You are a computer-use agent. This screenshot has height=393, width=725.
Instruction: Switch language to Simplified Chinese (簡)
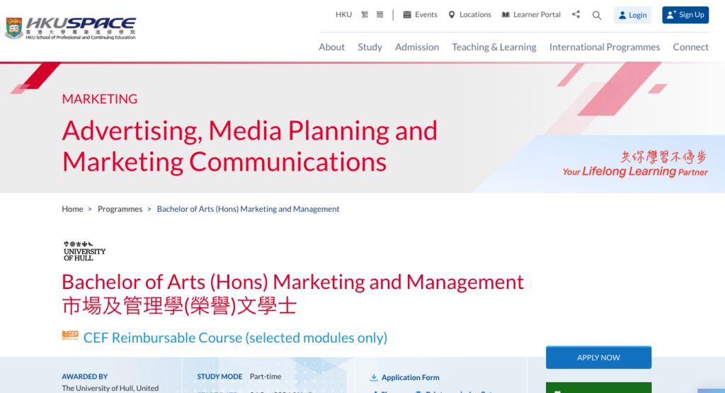pos(379,15)
